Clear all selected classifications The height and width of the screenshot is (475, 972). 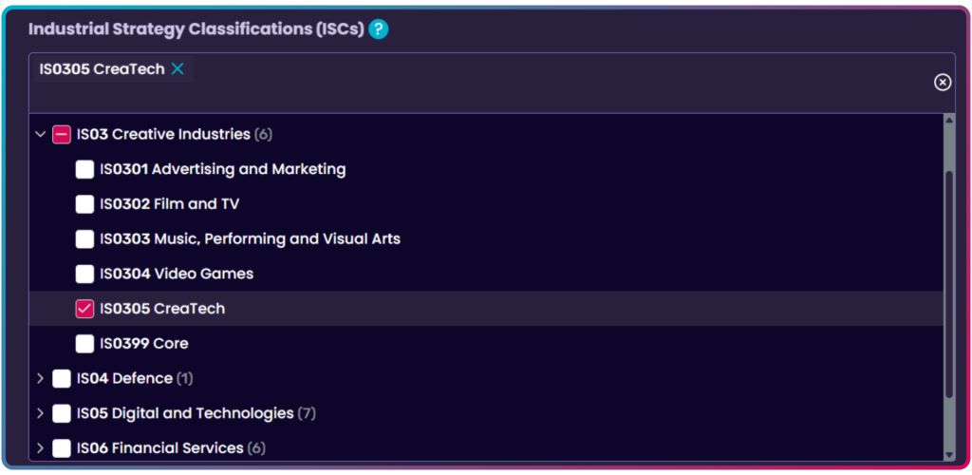click(x=942, y=83)
